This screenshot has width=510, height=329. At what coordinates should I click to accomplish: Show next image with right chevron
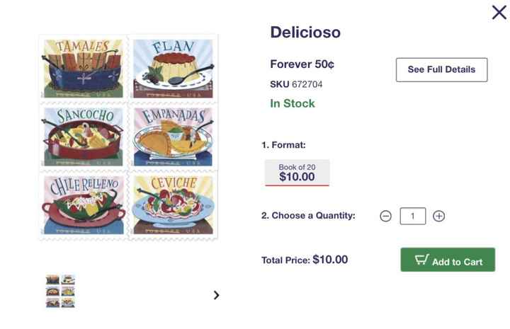pos(217,295)
